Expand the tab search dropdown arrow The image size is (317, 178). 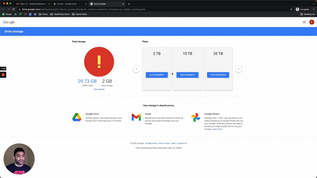click(x=314, y=4)
